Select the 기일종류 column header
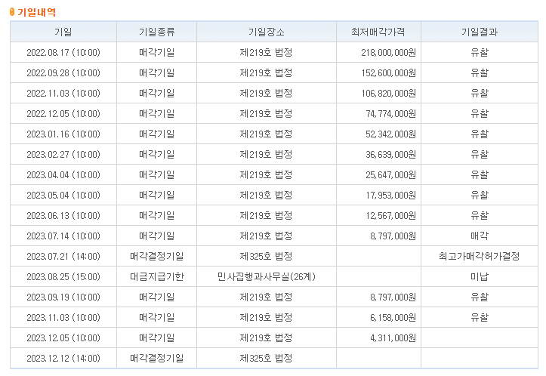The image size is (546, 376). [x=156, y=32]
